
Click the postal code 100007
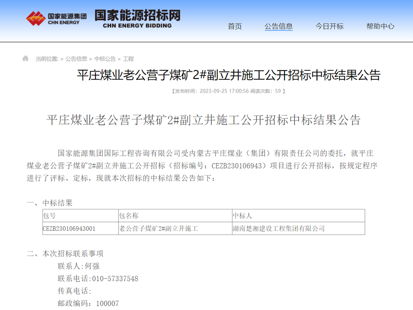click(x=107, y=303)
